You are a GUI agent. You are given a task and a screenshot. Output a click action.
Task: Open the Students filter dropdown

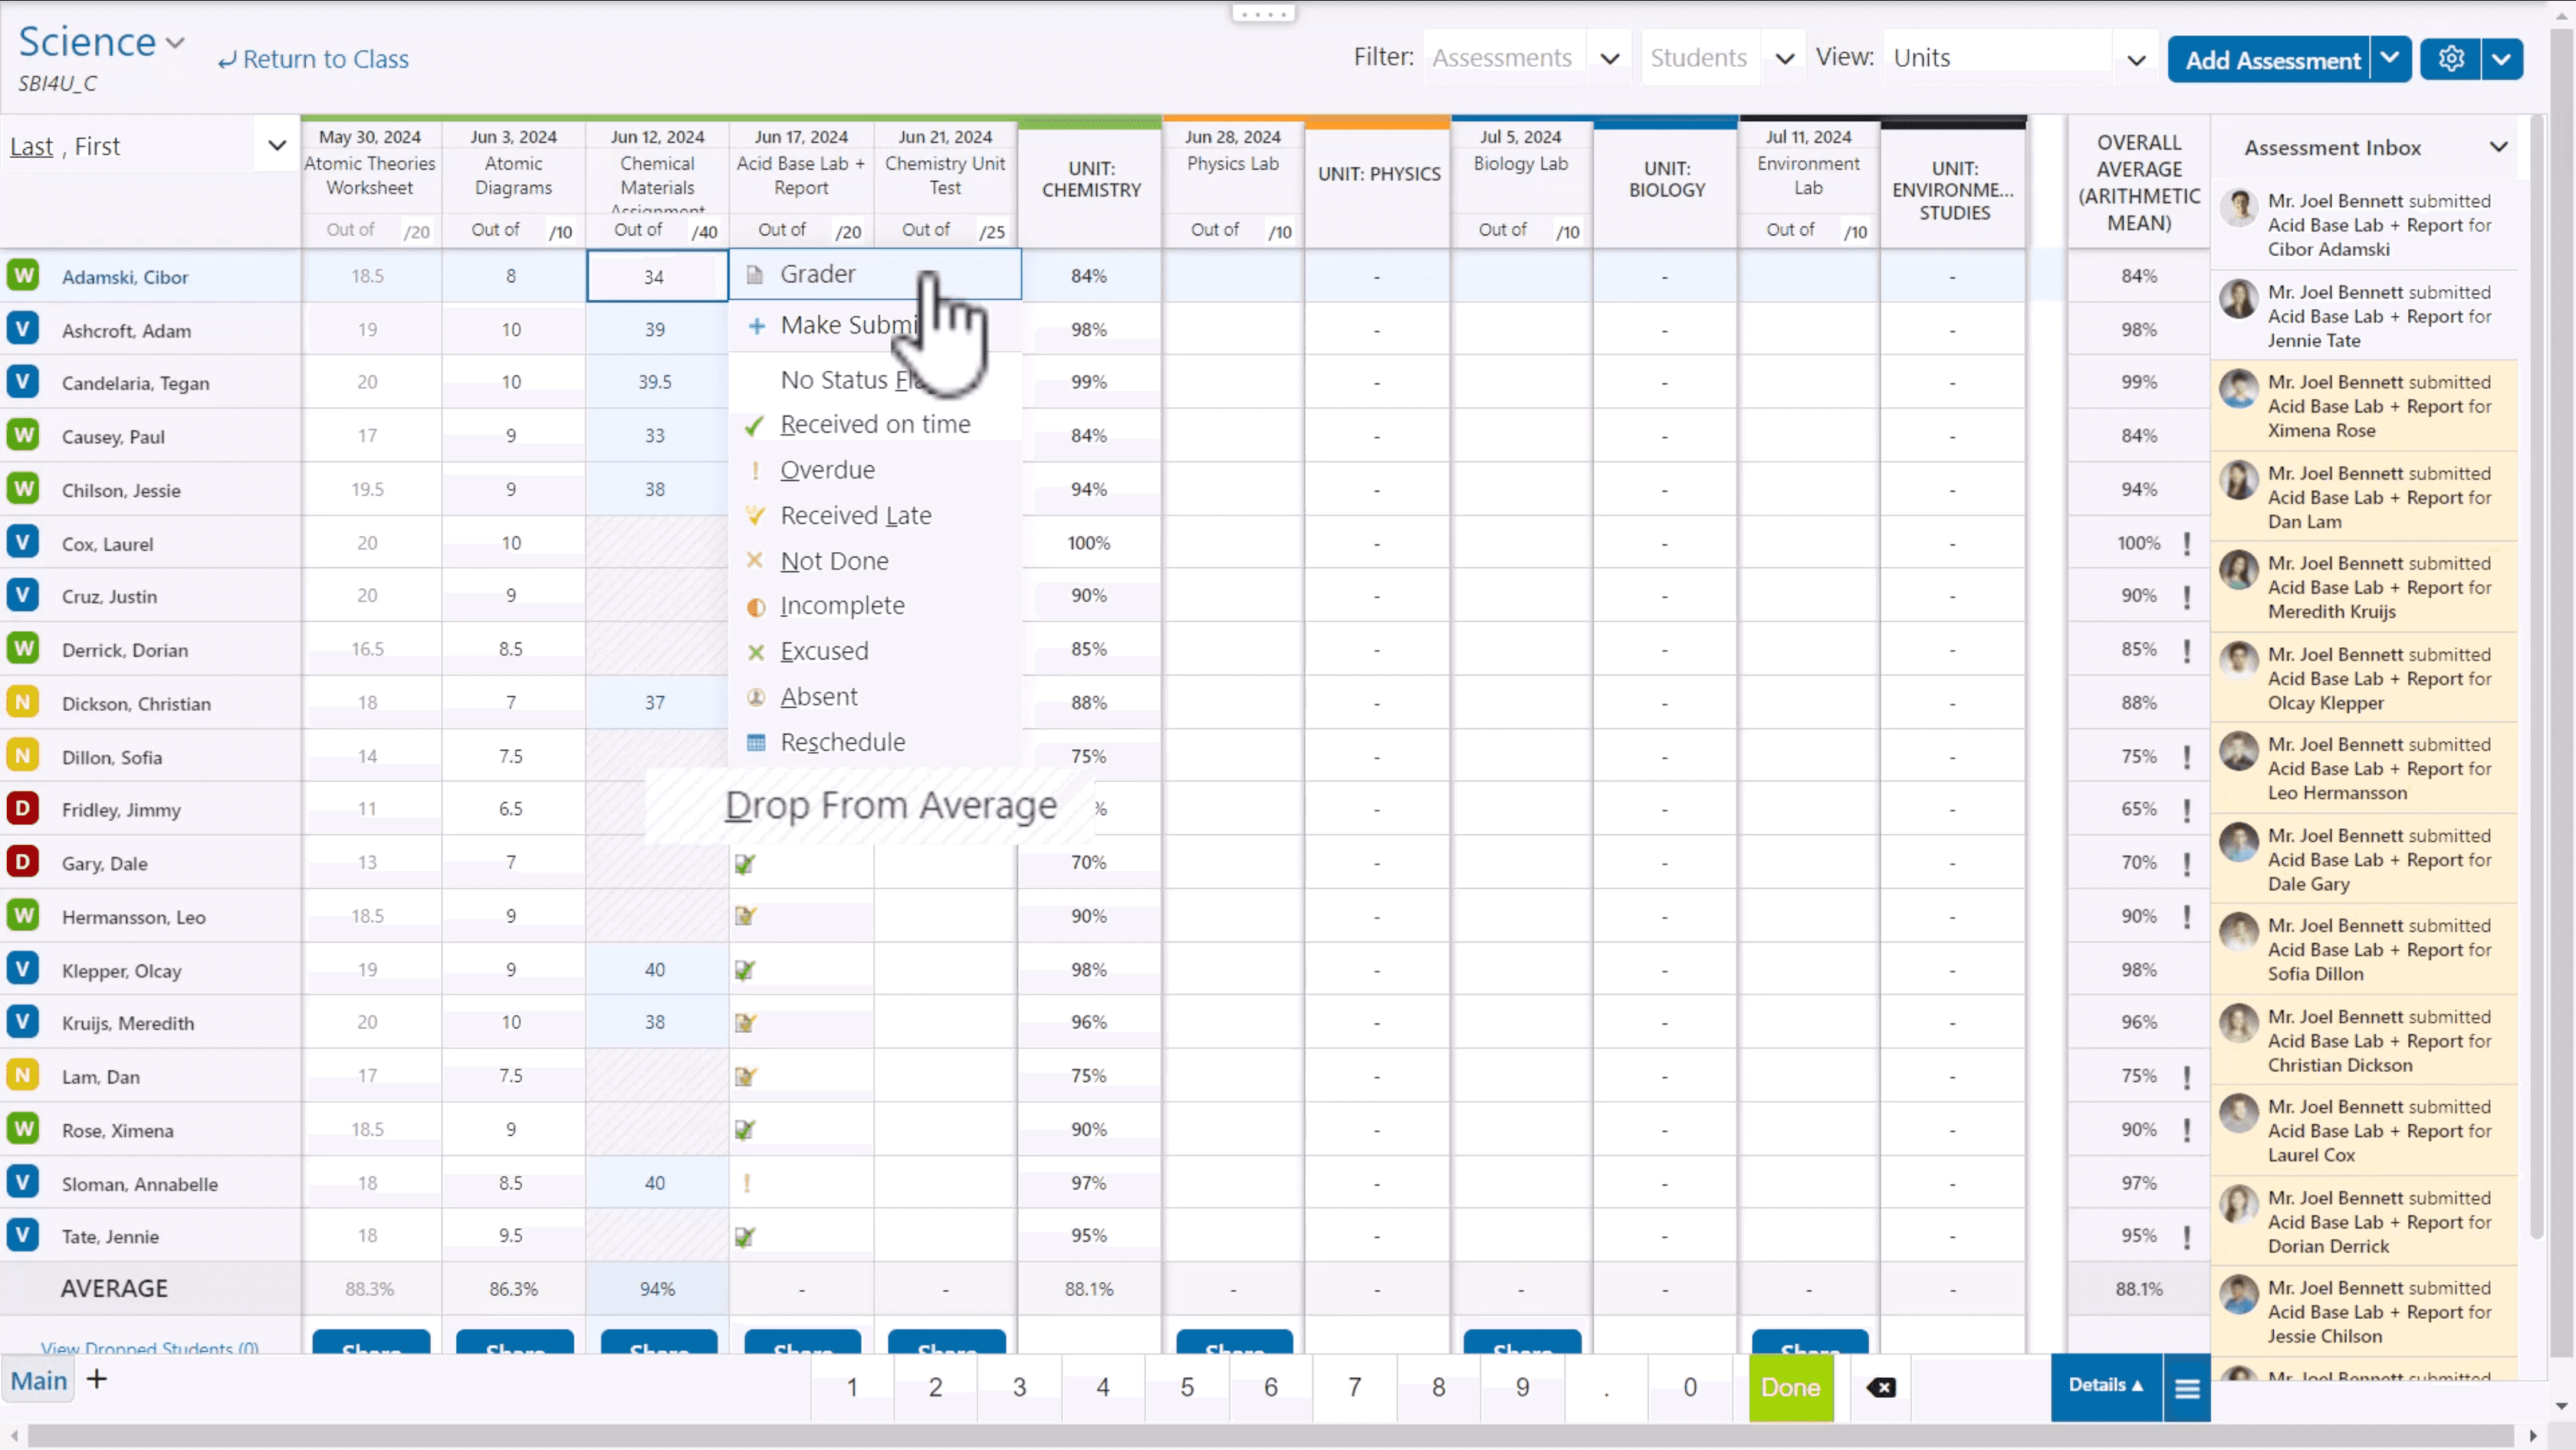tap(1784, 58)
